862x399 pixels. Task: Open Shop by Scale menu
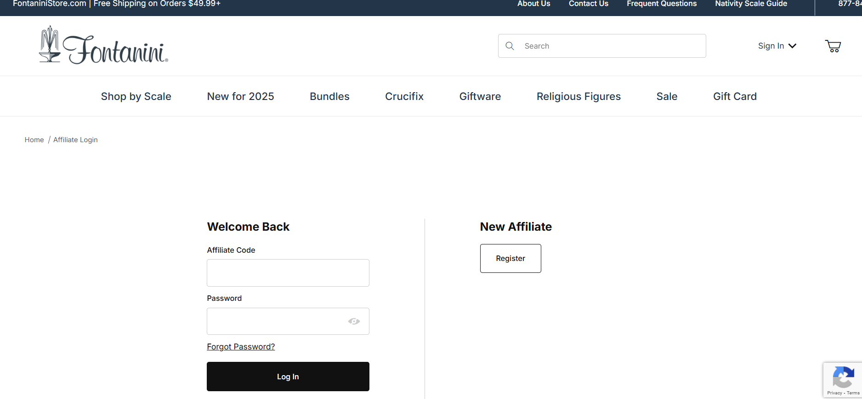point(136,96)
